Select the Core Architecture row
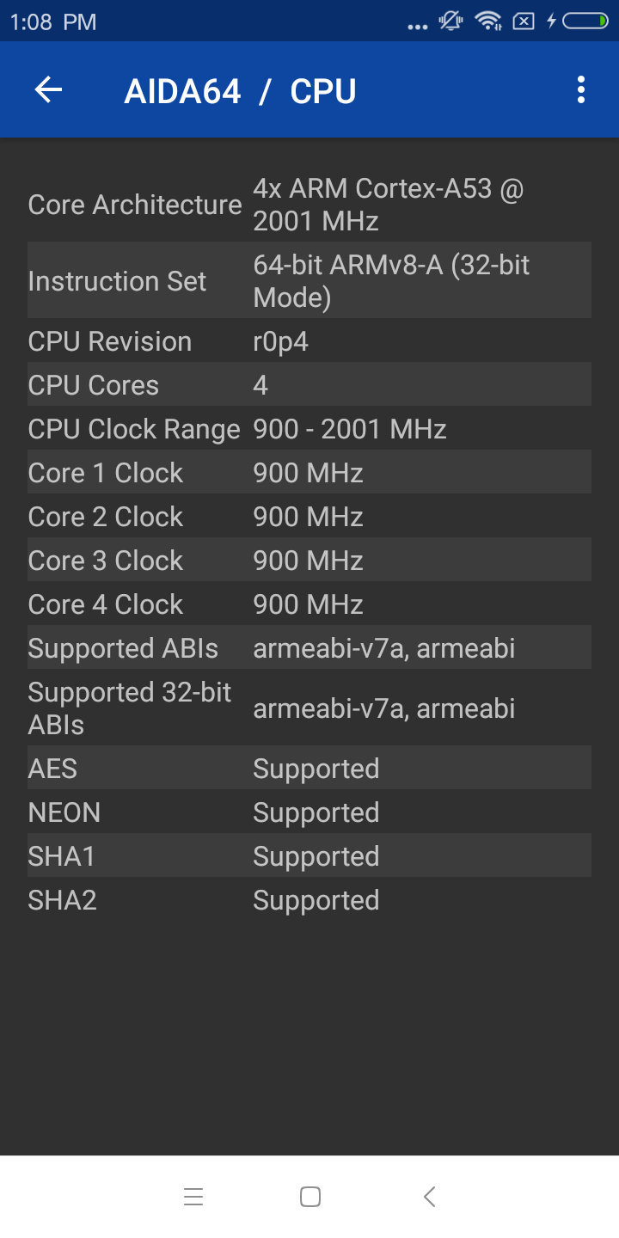This screenshot has width=619, height=1238. (x=309, y=205)
